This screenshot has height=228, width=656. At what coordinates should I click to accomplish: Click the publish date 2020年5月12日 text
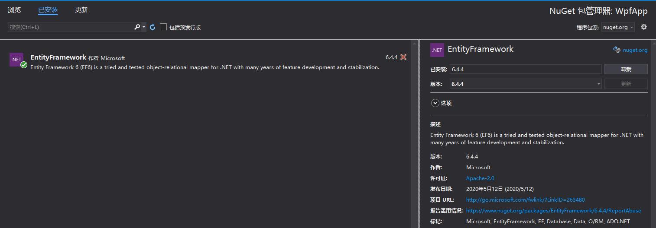pyautogui.click(x=500, y=189)
